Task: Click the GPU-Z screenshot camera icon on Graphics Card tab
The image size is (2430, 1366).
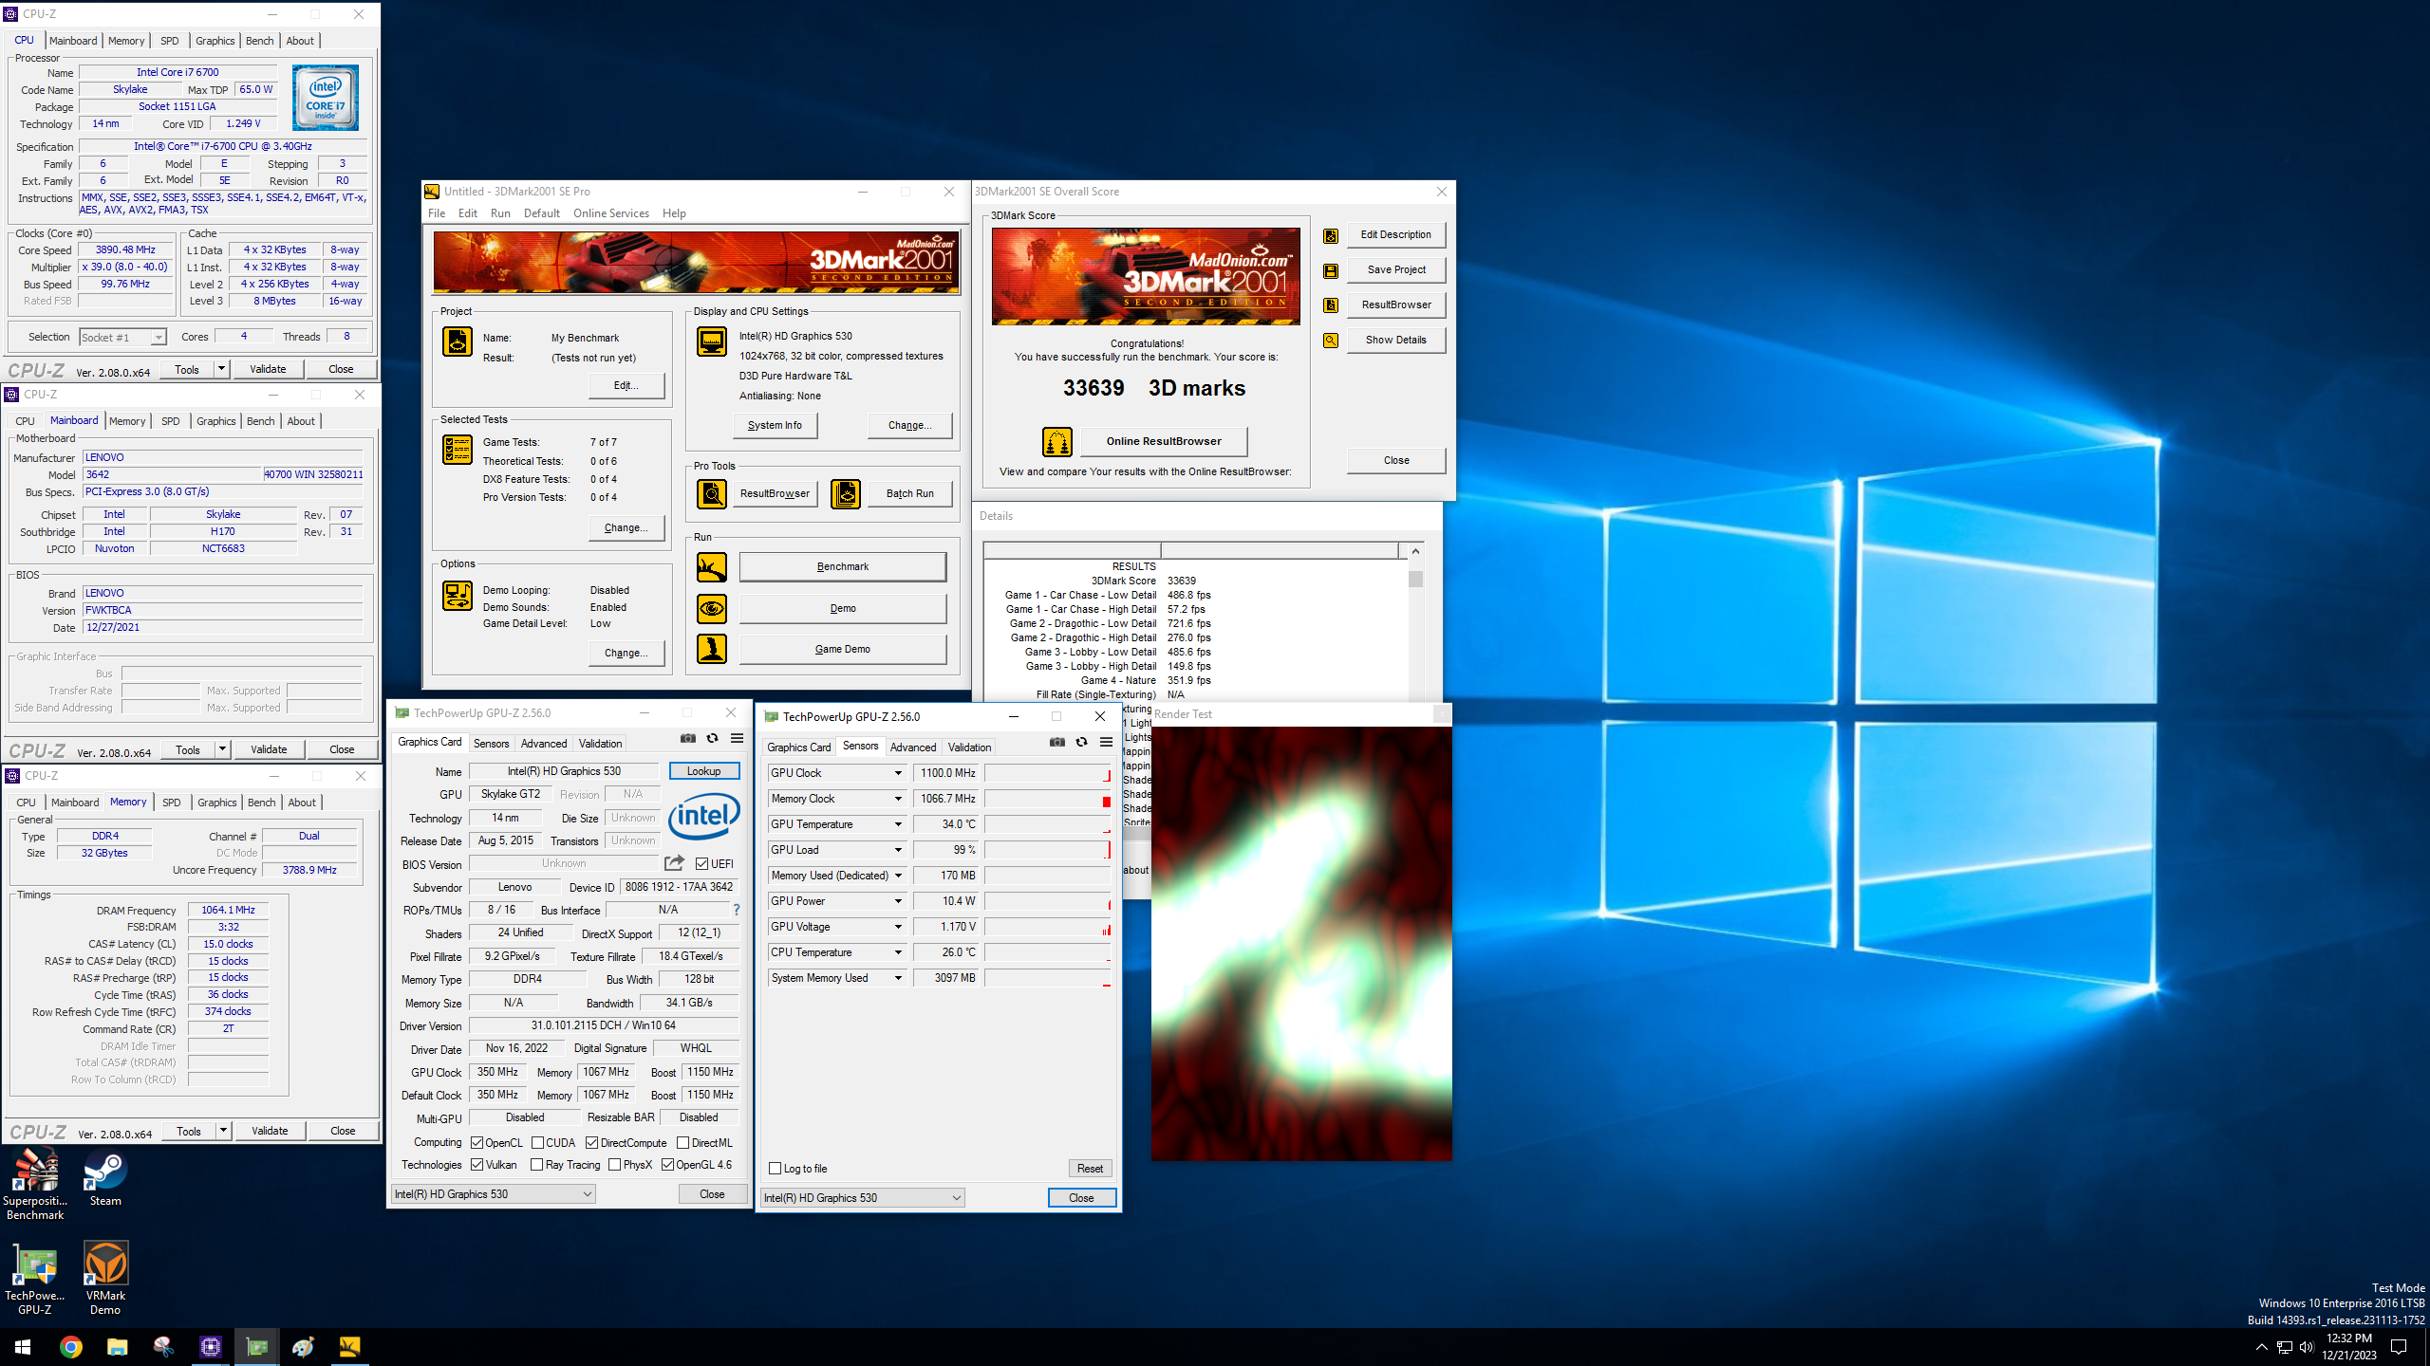Action: [x=688, y=738]
